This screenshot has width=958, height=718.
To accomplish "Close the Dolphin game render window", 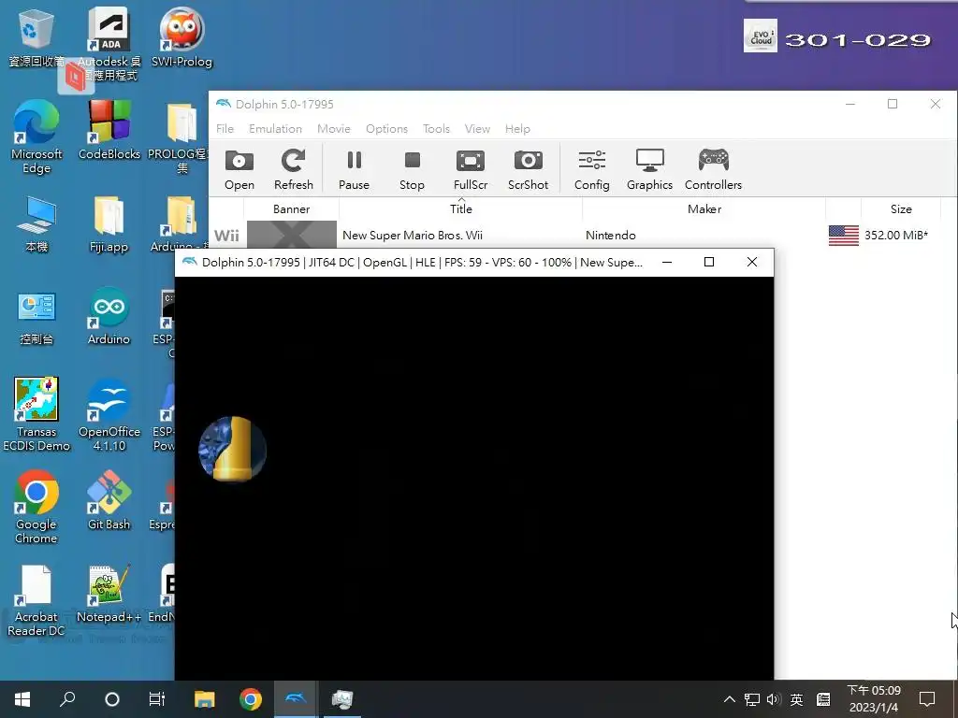I will click(752, 262).
